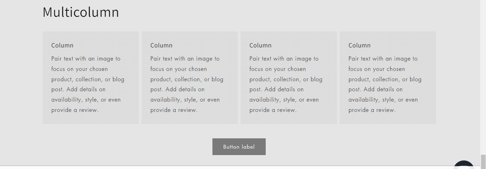The width and height of the screenshot is (486, 169).
Task: Click the "Multicolumn" section heading
Action: [x=81, y=12]
